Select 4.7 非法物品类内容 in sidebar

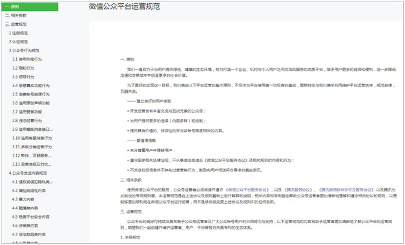coord(29,235)
